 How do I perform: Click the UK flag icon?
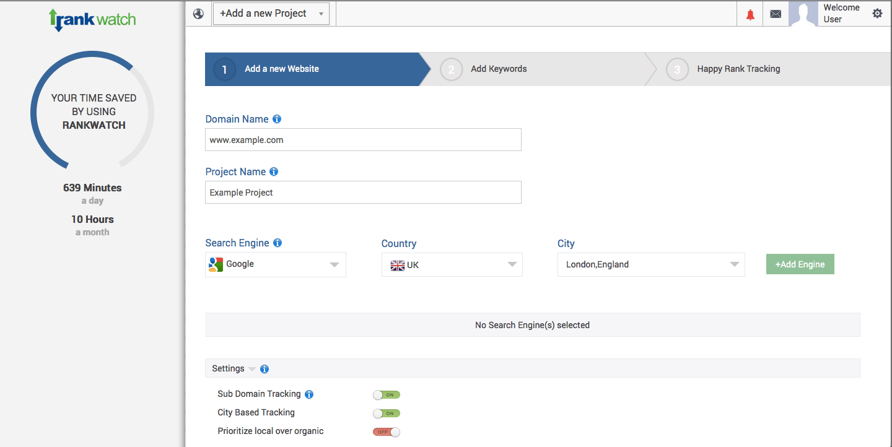[x=398, y=266]
